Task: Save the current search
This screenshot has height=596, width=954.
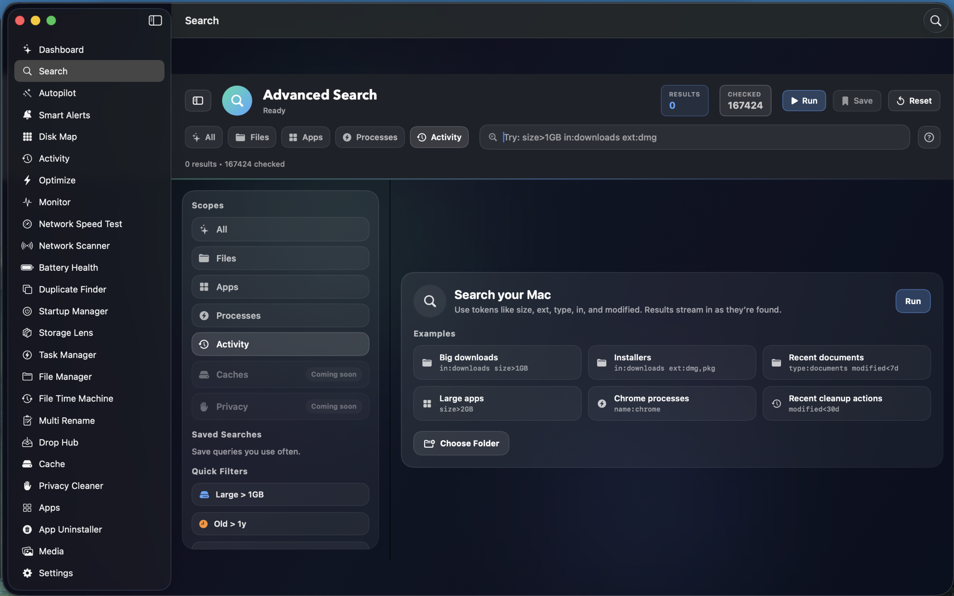Action: point(857,101)
